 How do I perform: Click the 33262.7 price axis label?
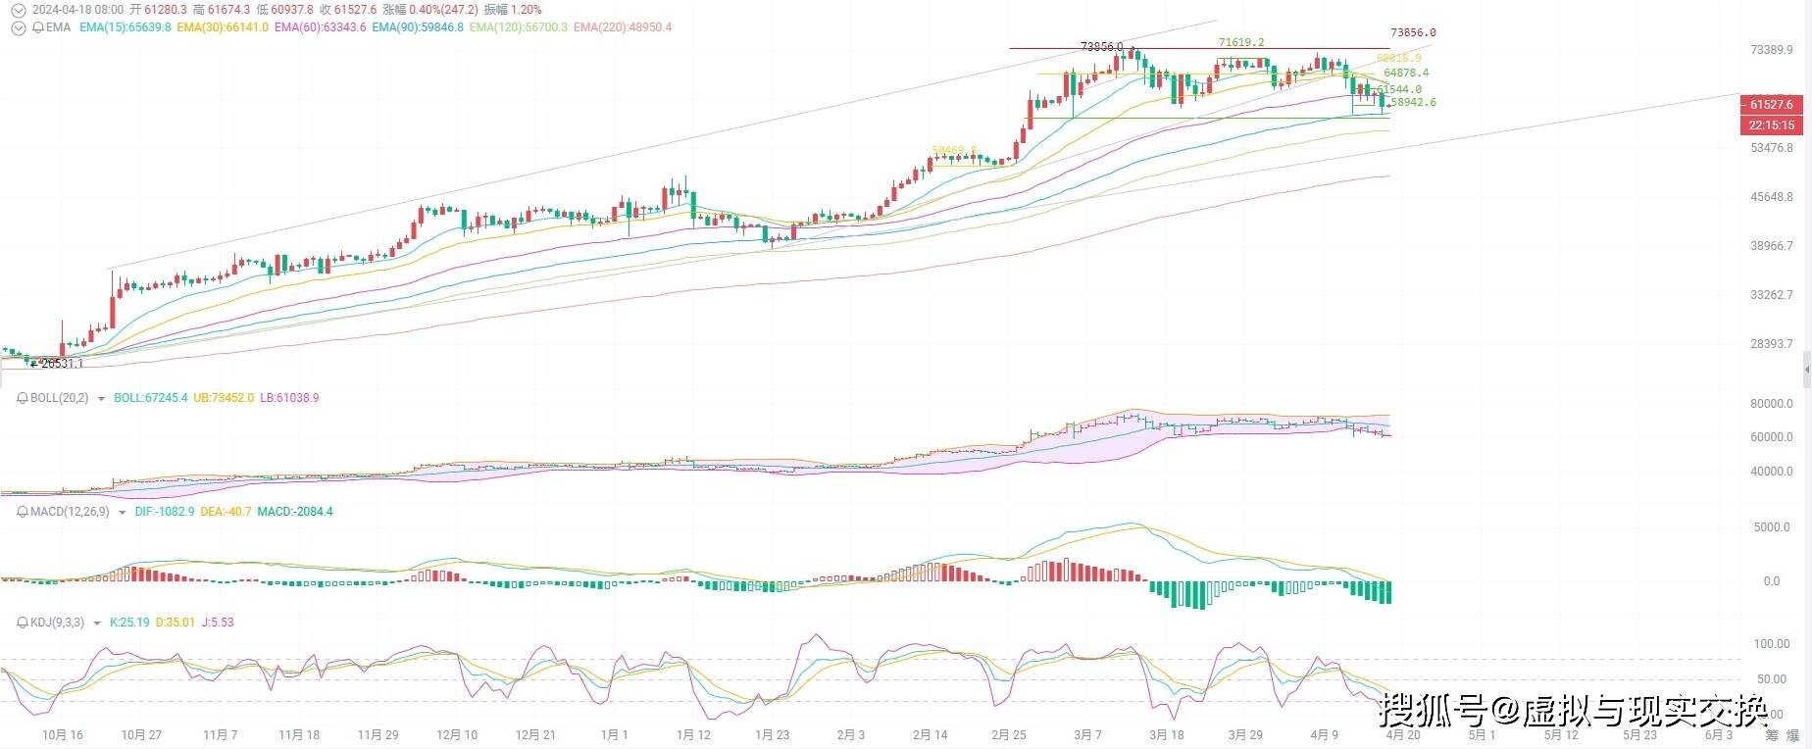click(x=1771, y=295)
